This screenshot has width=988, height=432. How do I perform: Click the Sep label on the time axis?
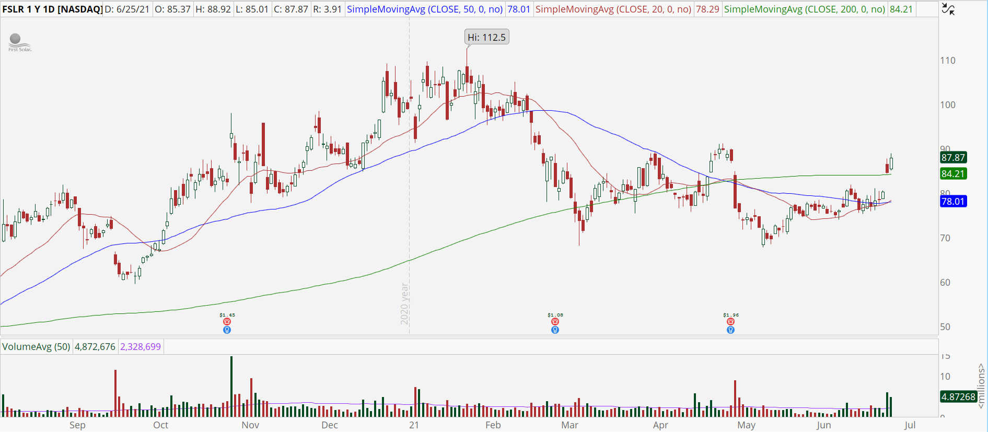[x=77, y=425]
